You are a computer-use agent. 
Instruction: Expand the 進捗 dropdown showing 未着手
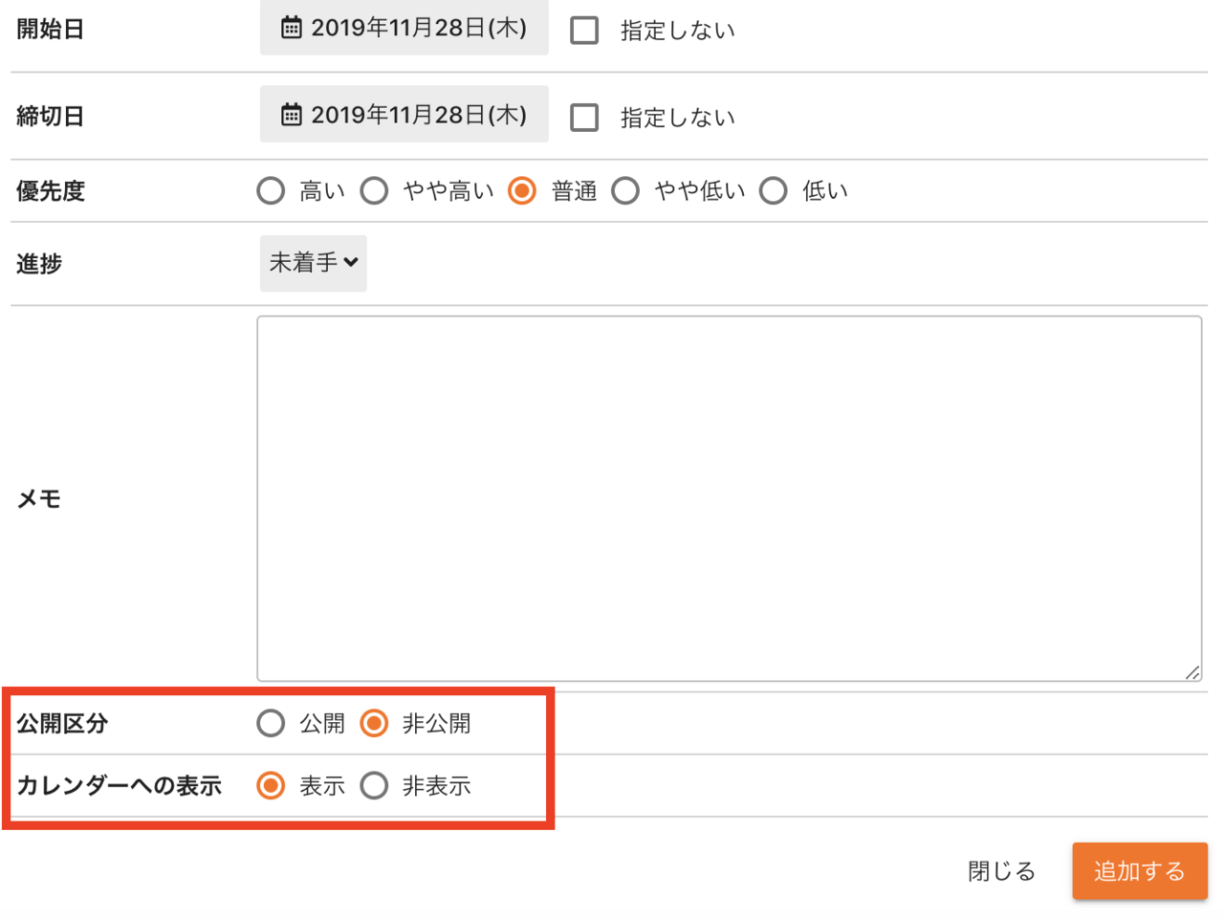(314, 263)
